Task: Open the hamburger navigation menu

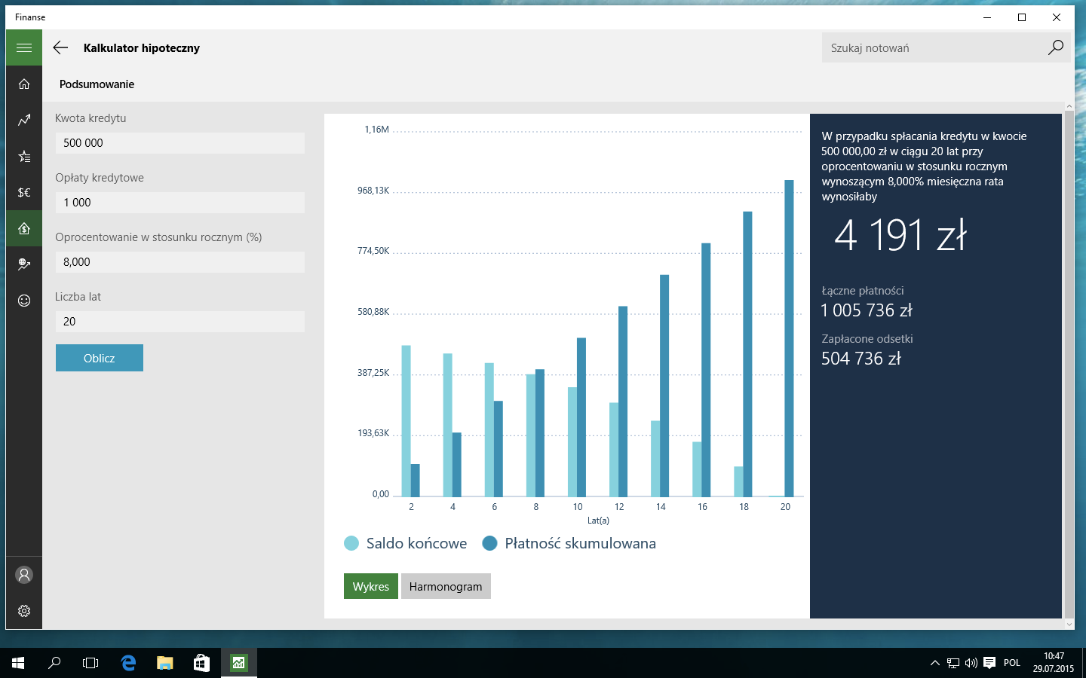Action: (24, 47)
